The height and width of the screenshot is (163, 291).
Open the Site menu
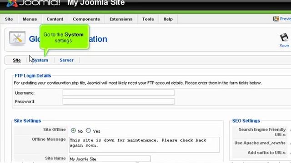[x=9, y=19]
